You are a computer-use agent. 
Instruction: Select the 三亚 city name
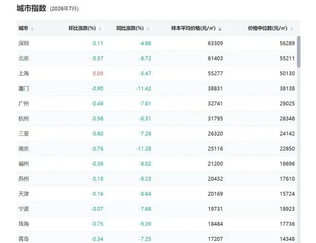coord(23,134)
